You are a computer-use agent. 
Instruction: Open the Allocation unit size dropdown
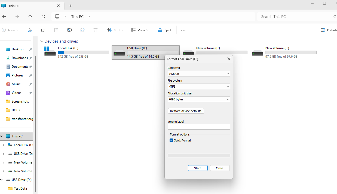point(199,99)
